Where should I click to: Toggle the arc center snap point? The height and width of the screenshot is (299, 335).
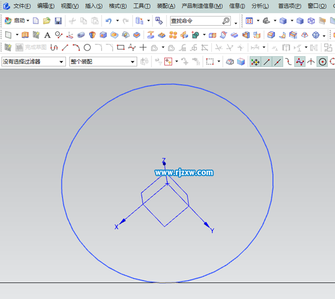coord(323,62)
